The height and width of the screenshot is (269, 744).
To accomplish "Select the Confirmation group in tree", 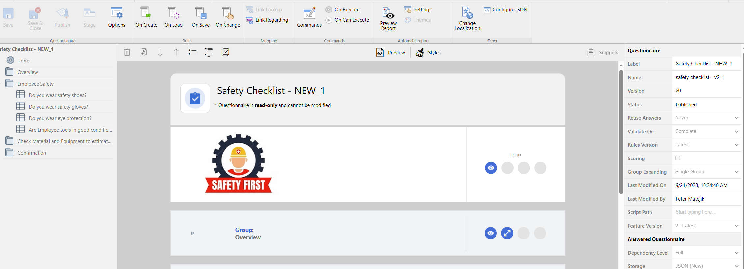I will coord(32,153).
